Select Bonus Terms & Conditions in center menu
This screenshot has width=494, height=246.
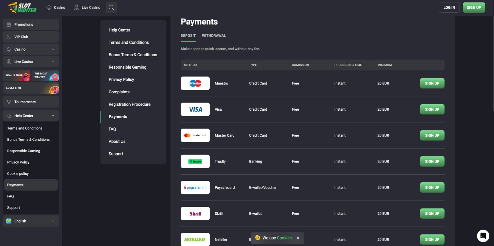(133, 55)
